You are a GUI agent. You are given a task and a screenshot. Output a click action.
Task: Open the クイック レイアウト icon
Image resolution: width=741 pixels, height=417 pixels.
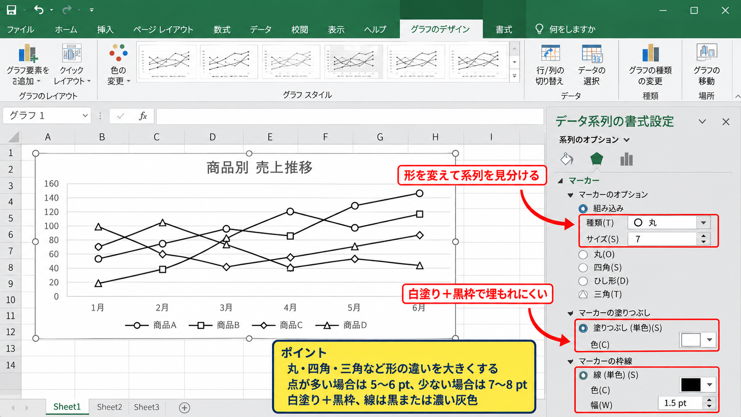(72, 54)
